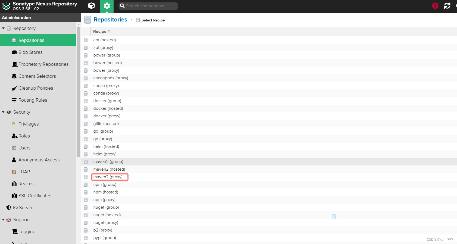Select the p2 (proxy) recipe

pos(103,230)
